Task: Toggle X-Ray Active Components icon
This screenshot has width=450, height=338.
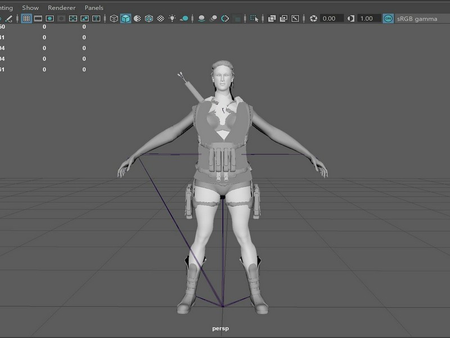Action: click(283, 19)
